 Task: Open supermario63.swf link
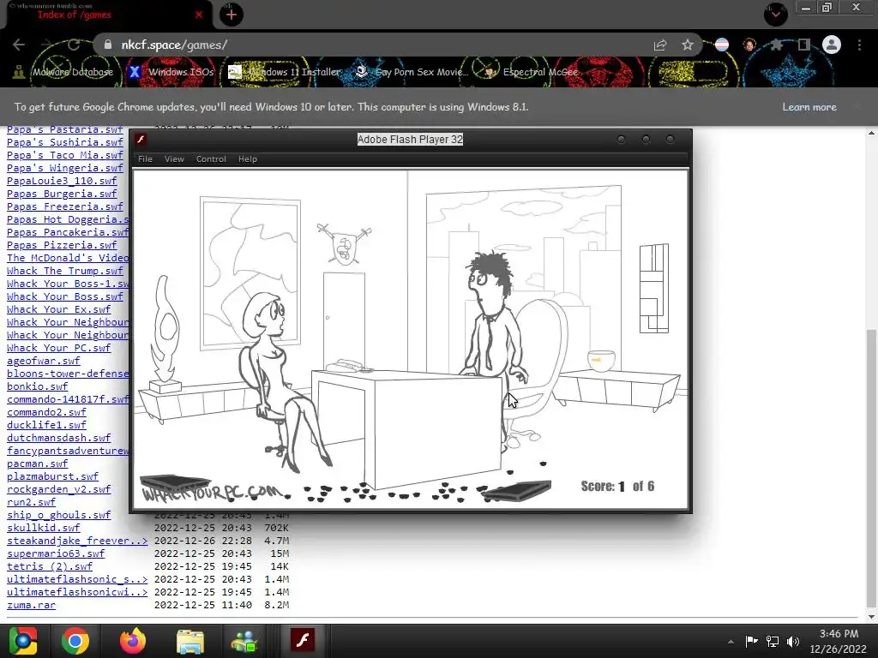click(56, 554)
